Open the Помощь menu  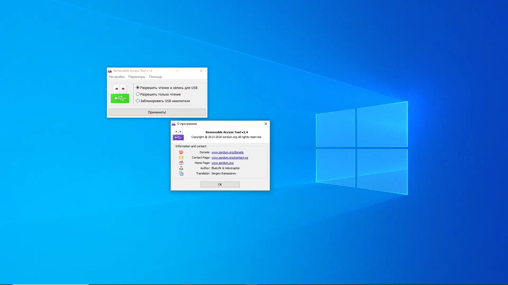coord(155,77)
